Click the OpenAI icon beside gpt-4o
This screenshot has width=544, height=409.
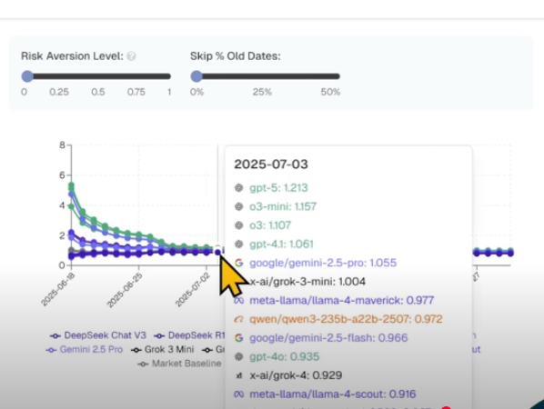pyautogui.click(x=238, y=356)
